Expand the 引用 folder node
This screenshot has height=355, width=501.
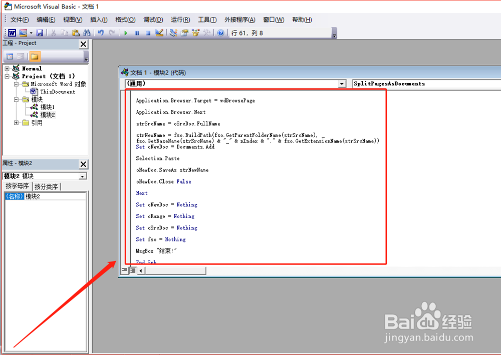(17, 123)
